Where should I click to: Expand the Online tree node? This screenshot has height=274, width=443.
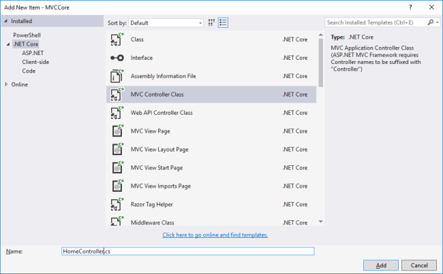pos(7,84)
